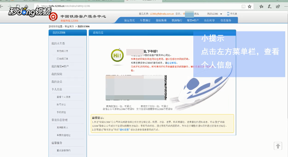Open 查看个人信息 in the sidebar
The width and height of the screenshot is (288, 157).
tap(64, 97)
